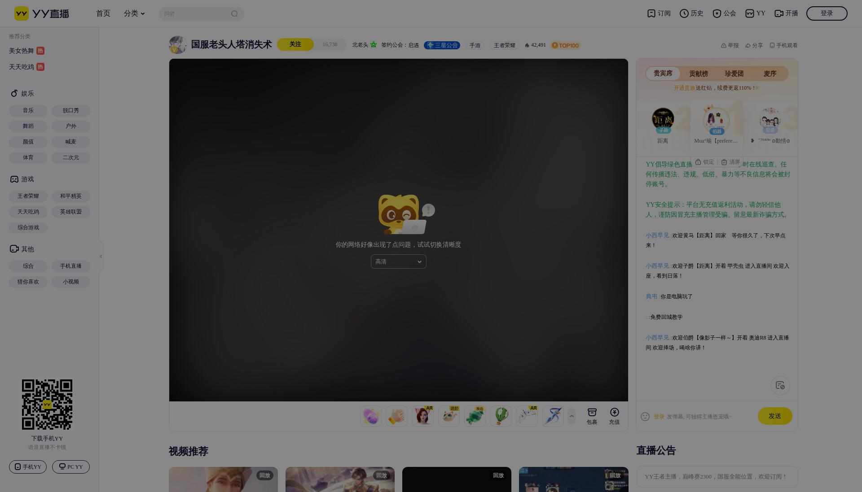Send the chat message with 发送
Screen dimensions: 862x492
[x=775, y=416]
